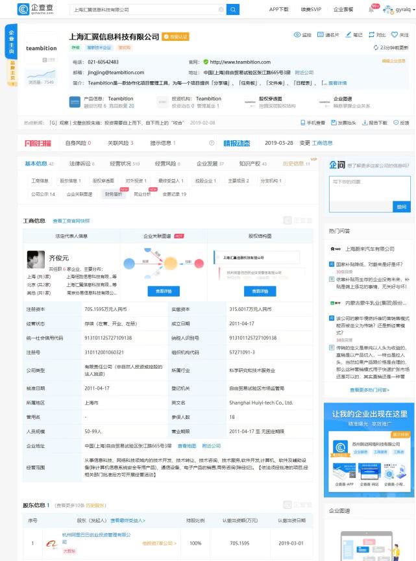
Task: Click 附近公司 link next to the address in header
Action: pos(304,72)
